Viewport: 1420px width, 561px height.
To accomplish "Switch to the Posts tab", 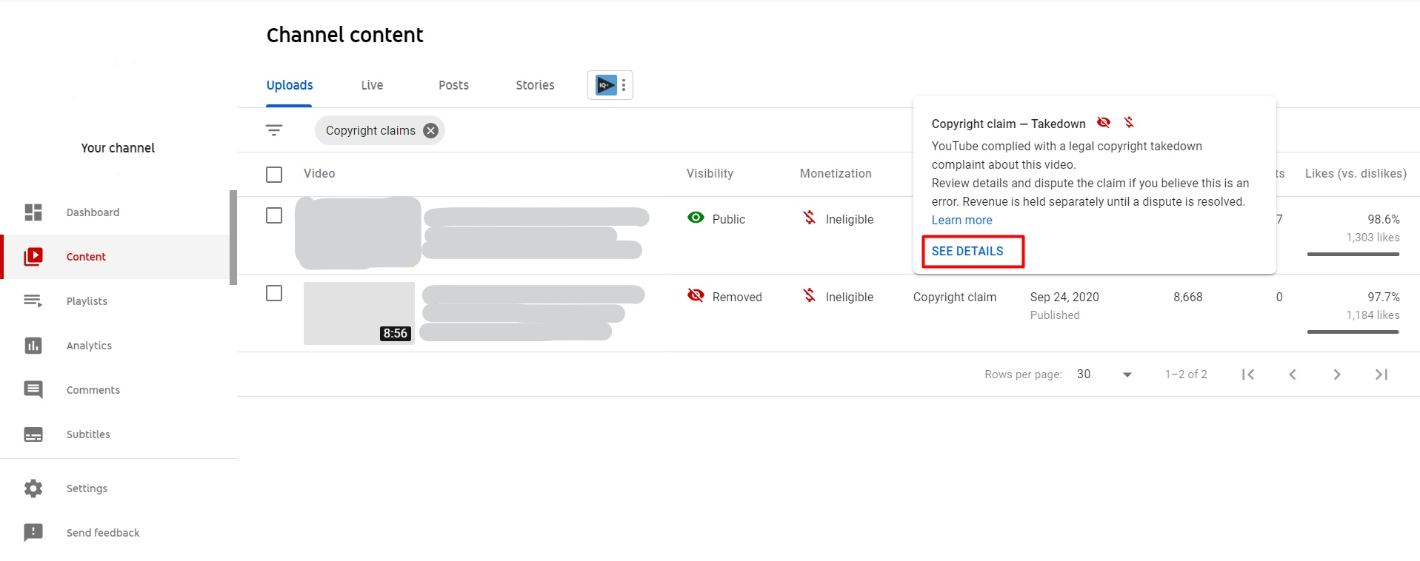I will tap(453, 85).
